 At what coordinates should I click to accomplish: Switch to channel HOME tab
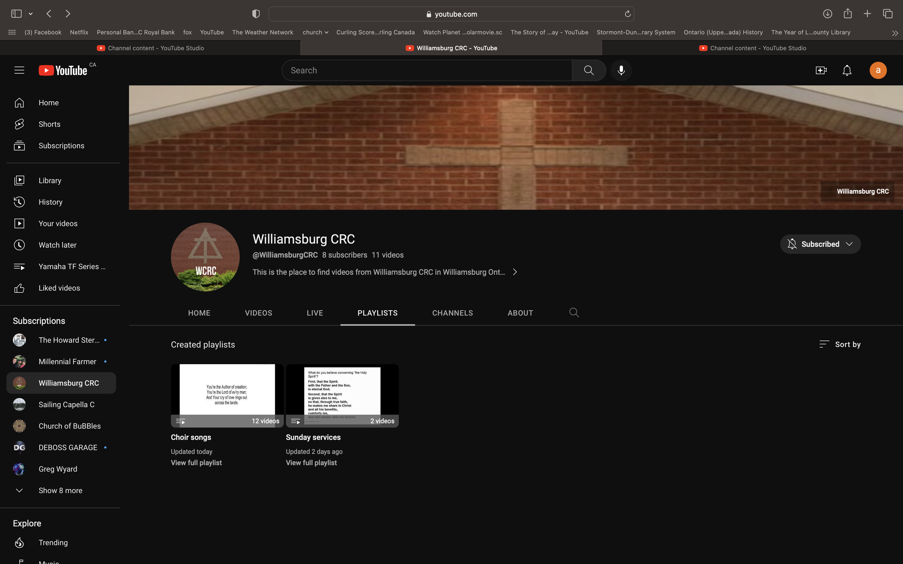tap(199, 313)
